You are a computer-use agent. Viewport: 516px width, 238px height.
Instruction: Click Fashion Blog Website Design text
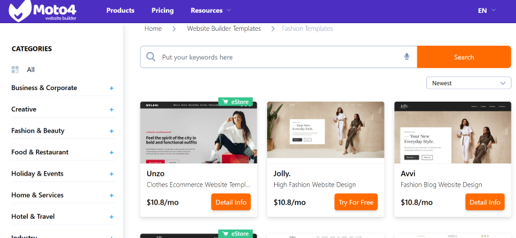pyautogui.click(x=441, y=185)
